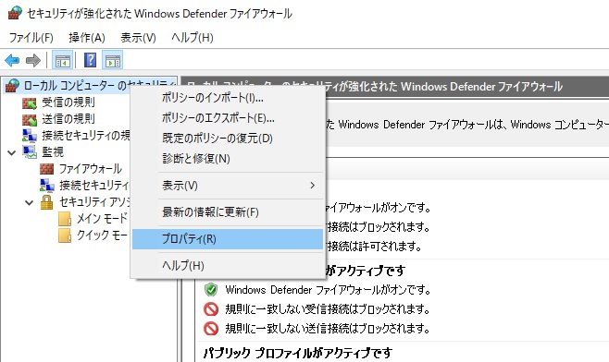Collapse the セキュリティ アソシエーション node
Screen dimensions: 609x362
pyautogui.click(x=29, y=202)
